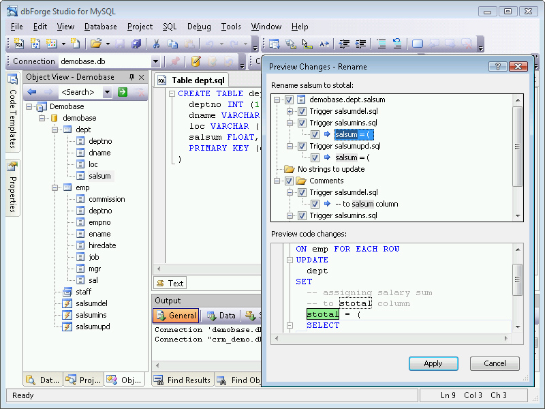This screenshot has width=545, height=409.
Task: Open the Connection dropdown list
Action: point(155,61)
